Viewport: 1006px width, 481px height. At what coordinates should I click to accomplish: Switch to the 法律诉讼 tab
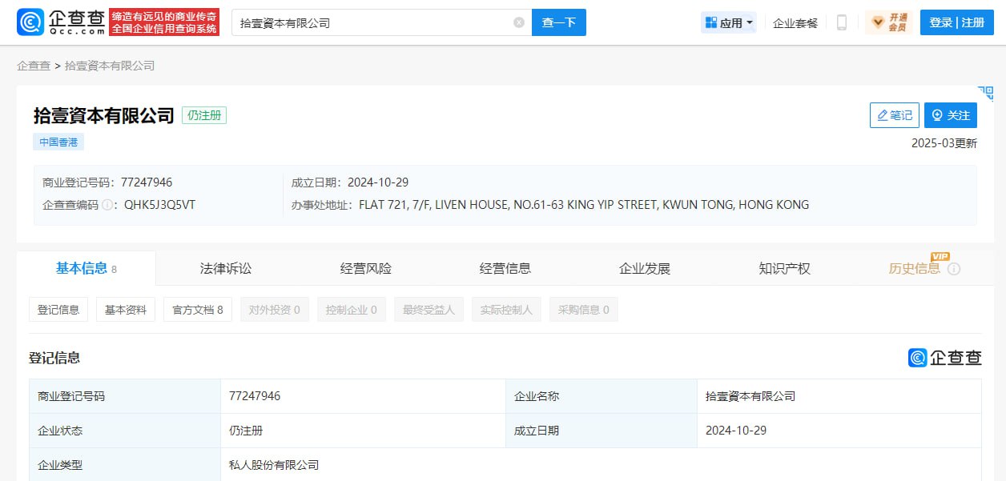point(226,269)
